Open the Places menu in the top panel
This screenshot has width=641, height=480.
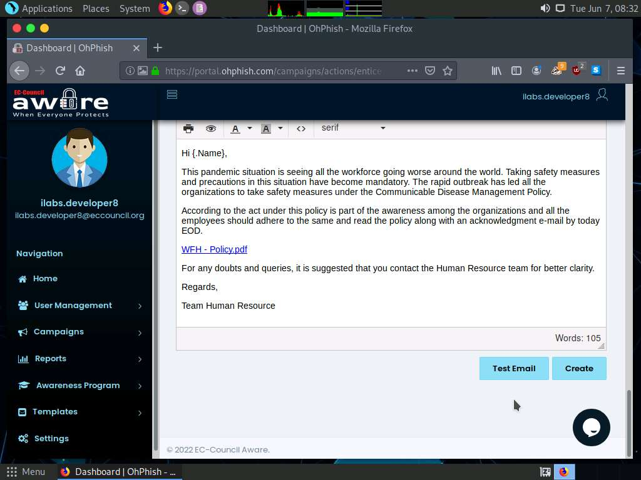(x=96, y=9)
